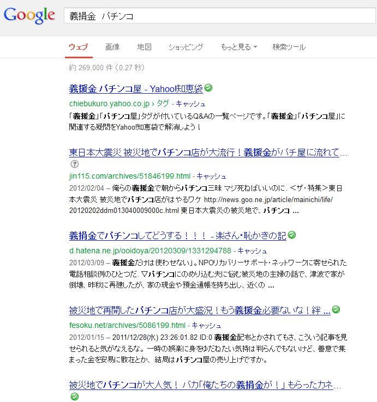Switch to the 地図 tab
The height and width of the screenshot is (402, 377).
[145, 47]
